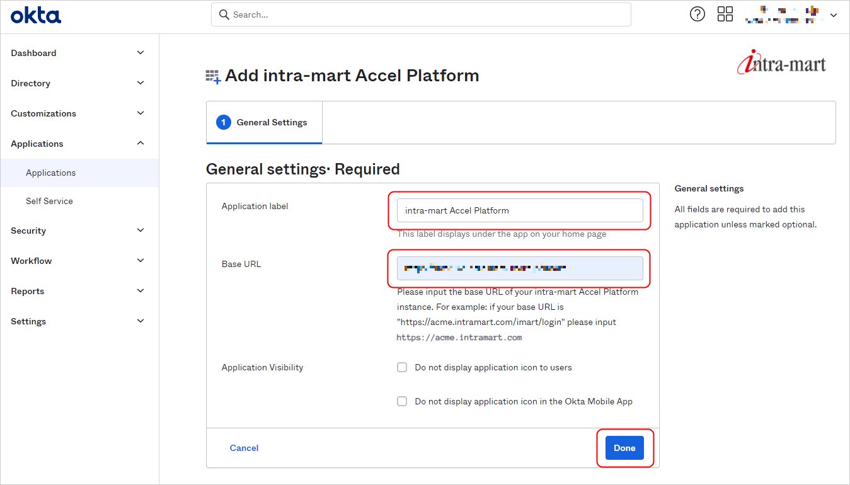Select Self Service in sidebar
850x485 pixels.
coord(49,201)
